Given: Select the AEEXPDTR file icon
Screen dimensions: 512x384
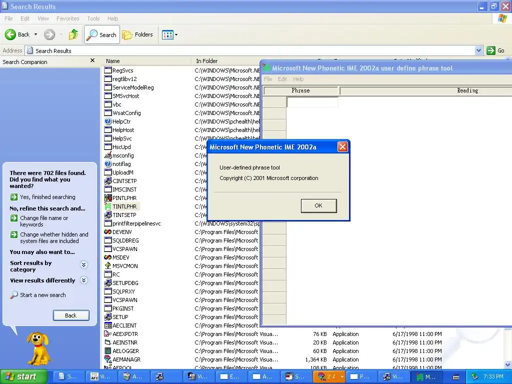Looking at the screenshot, I should (108, 333).
